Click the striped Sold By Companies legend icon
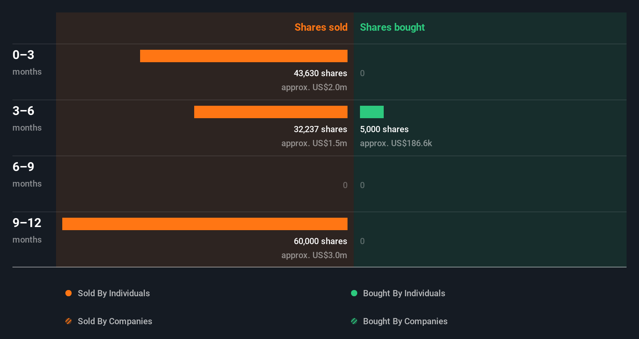 click(68, 321)
